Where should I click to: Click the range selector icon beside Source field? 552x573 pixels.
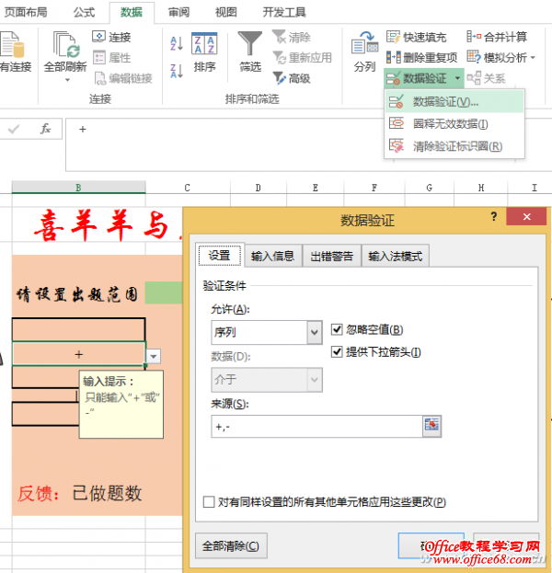pyautogui.click(x=431, y=426)
